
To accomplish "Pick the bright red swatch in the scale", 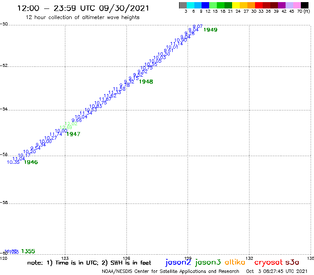I will pos(259,5).
